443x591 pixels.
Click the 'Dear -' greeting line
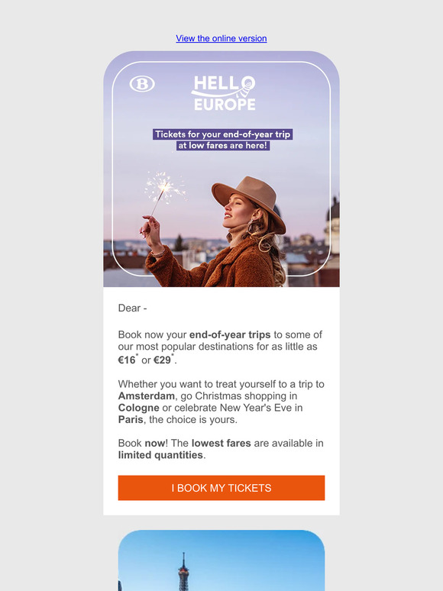[132, 308]
